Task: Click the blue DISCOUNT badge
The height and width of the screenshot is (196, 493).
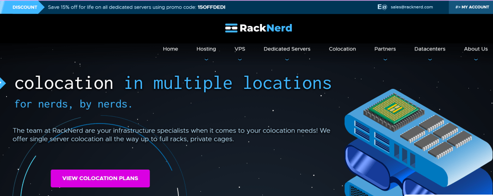Action: pos(22,7)
